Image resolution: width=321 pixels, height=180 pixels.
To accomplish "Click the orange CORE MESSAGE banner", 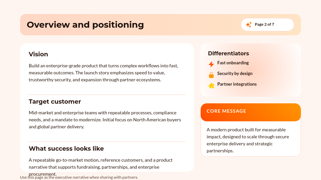I will click(x=251, y=112).
